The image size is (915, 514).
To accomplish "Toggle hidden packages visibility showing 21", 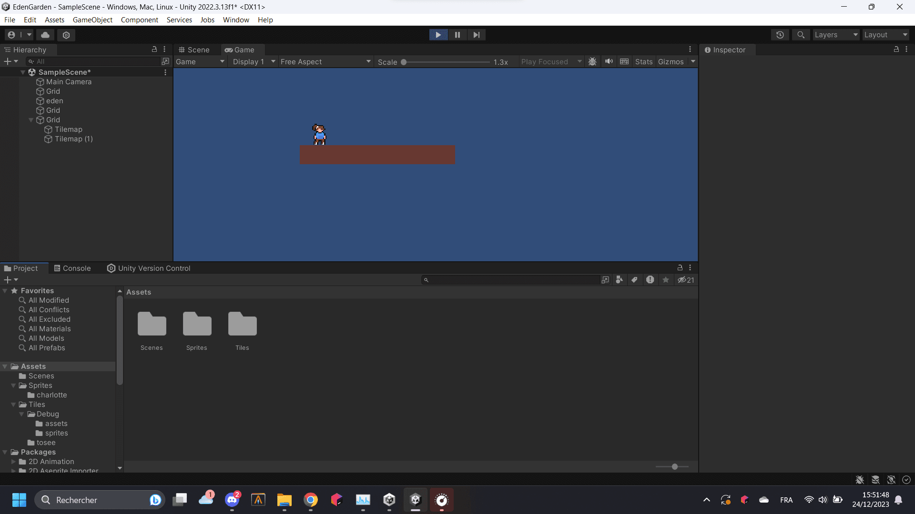I will 686,280.
